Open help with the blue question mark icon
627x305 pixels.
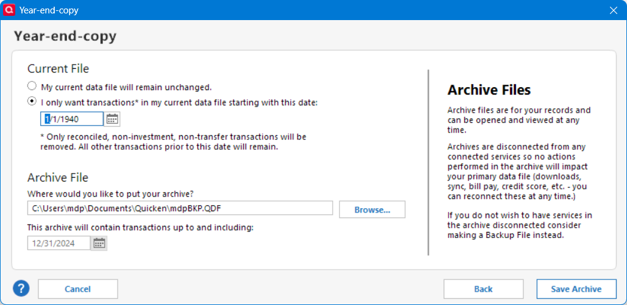click(x=21, y=289)
